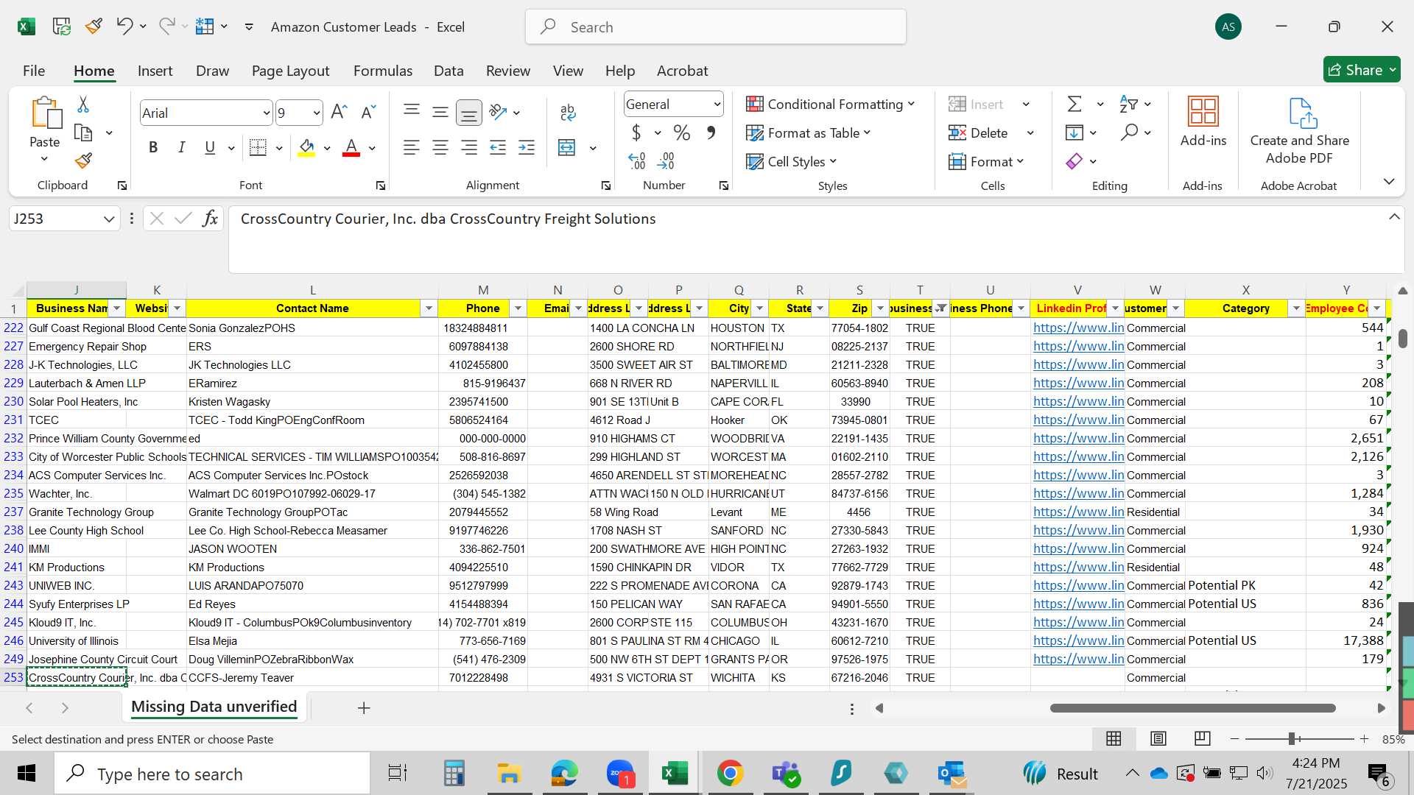Toggle Align Right horizontal alignment
This screenshot has height=795, width=1414.
pos(469,147)
